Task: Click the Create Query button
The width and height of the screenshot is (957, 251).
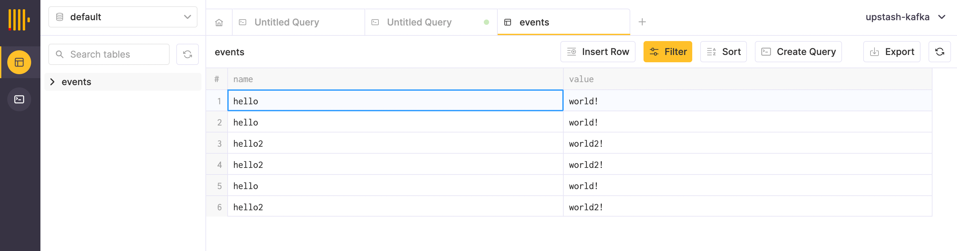Action: [798, 52]
